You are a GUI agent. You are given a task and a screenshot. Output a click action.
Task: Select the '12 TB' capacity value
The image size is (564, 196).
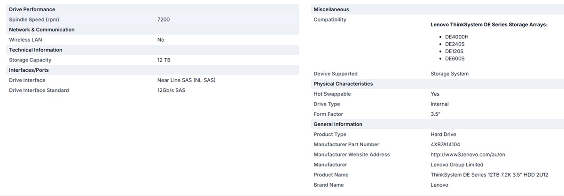click(164, 60)
